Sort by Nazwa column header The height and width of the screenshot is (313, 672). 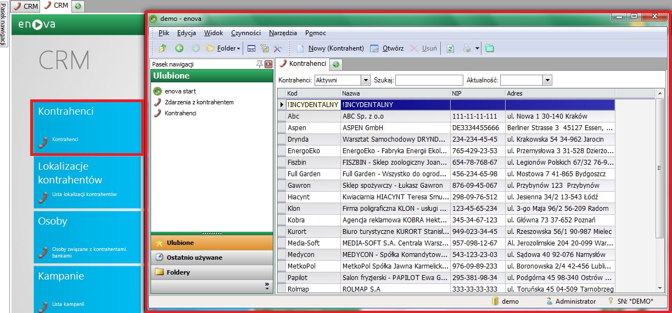pos(395,93)
